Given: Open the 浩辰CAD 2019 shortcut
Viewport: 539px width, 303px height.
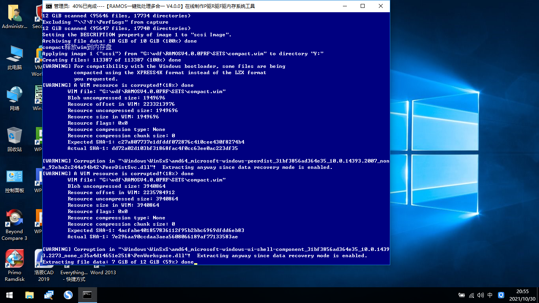Looking at the screenshot, I should [43, 262].
